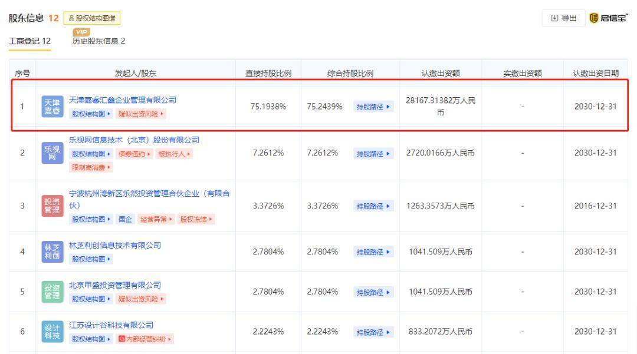
Task: Click the 75.1938% direct shareholding cell
Action: (268, 106)
